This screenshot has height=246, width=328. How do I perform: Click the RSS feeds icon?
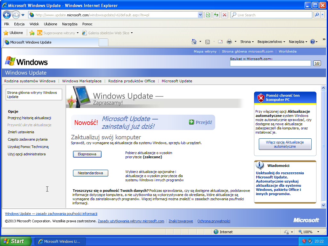(208, 42)
